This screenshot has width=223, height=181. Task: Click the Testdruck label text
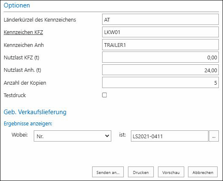[15, 95]
